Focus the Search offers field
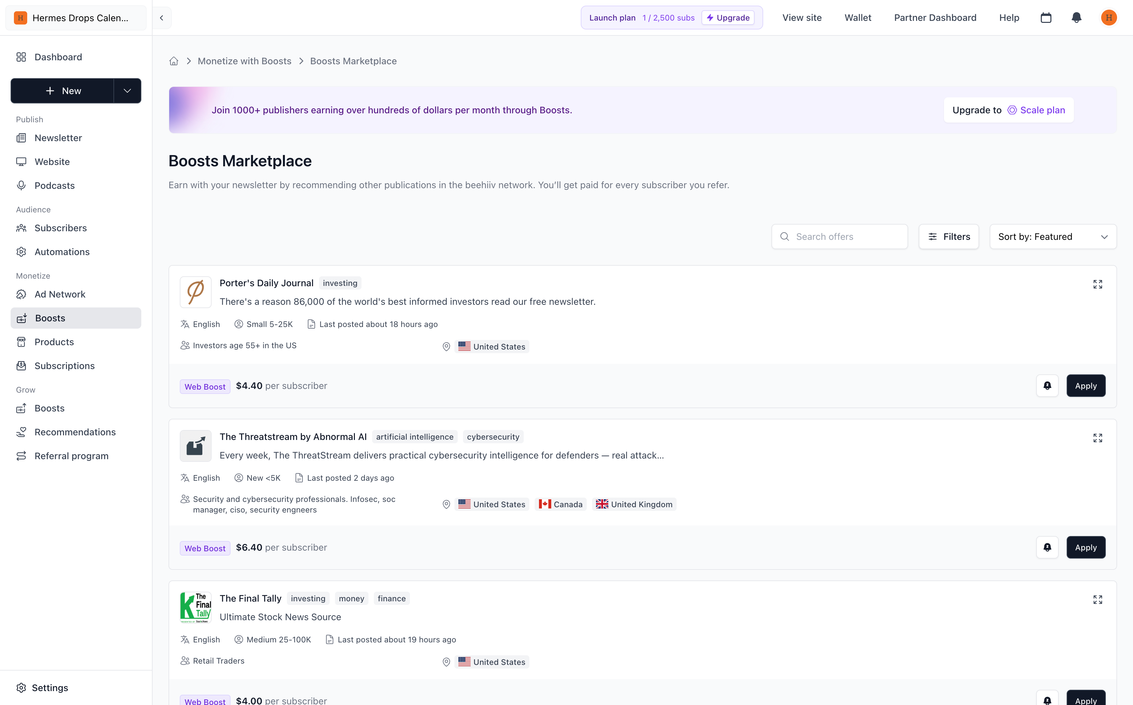1133x705 pixels. pyautogui.click(x=839, y=237)
